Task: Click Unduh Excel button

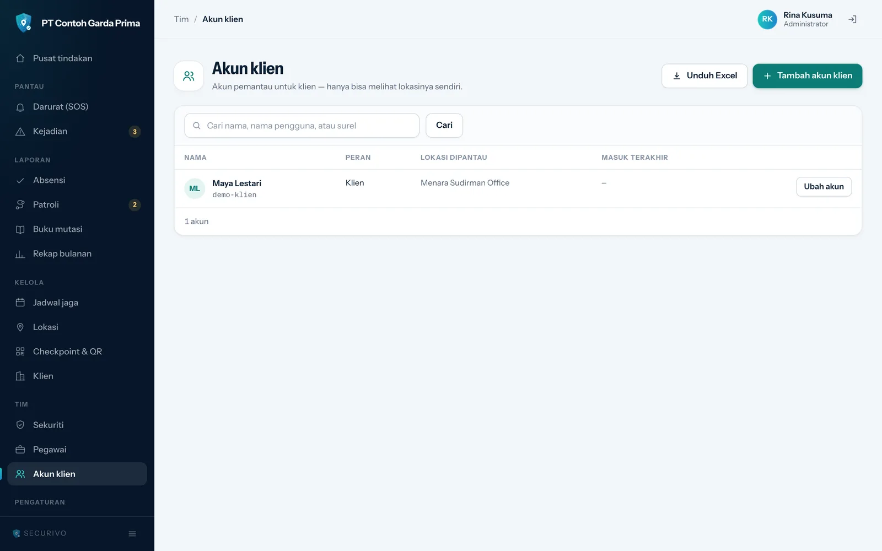Action: pos(704,76)
